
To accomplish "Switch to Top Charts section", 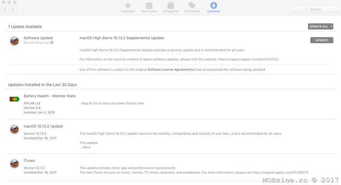I will (150, 6).
